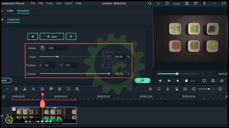The height and width of the screenshot is (128, 229).
Task: Click the delete trash icon in the timeline toolbar
Action: click(16, 89)
